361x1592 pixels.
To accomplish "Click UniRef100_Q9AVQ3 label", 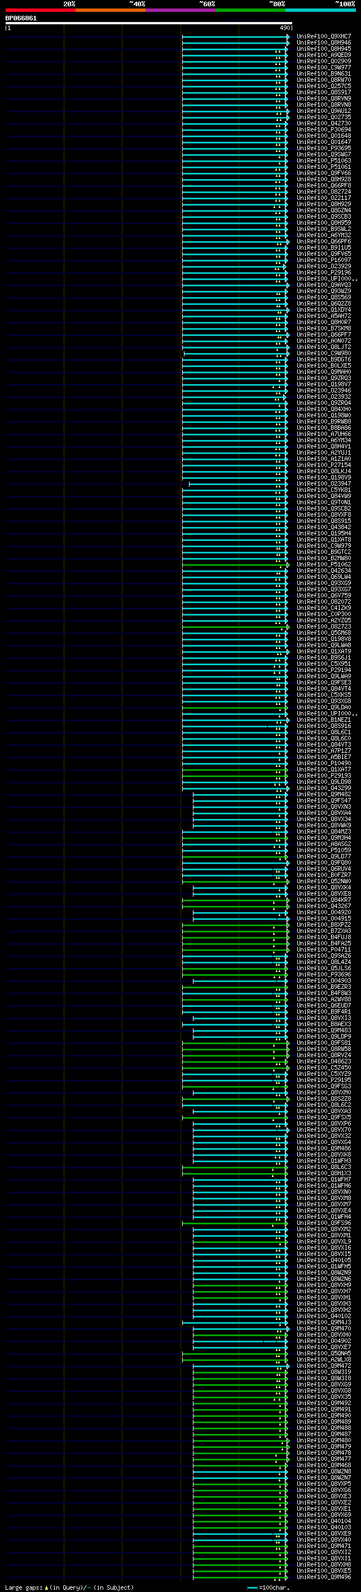I will click(x=324, y=285).
